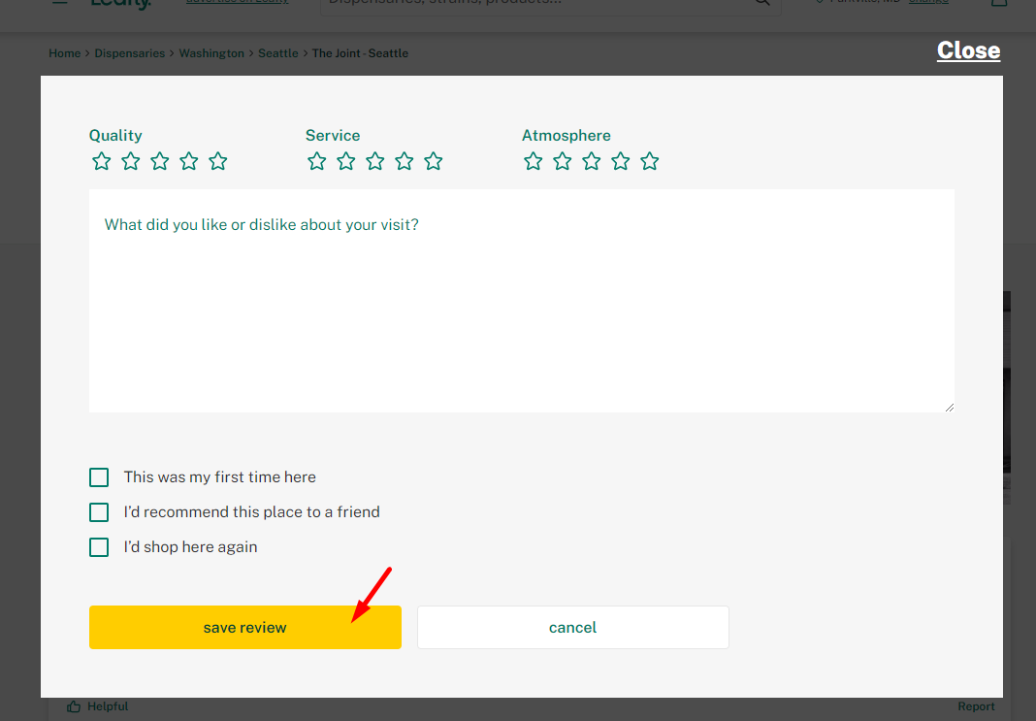Rate Service one star
This screenshot has height=721, width=1036.
tap(317, 161)
